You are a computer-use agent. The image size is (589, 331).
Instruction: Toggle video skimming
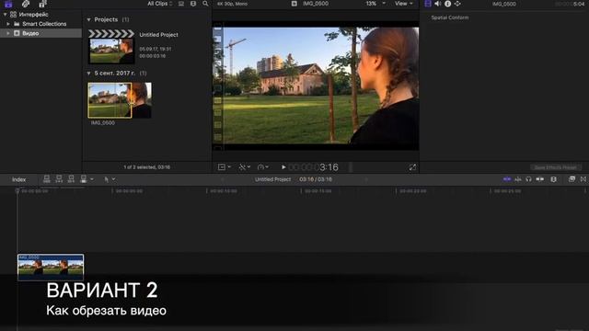pos(507,180)
